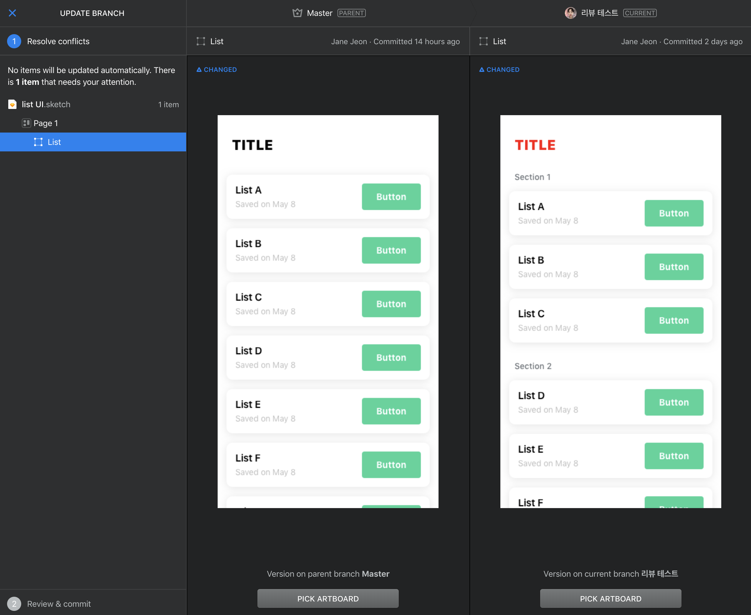Click the Page 1 page icon
Image resolution: width=751 pixels, height=615 pixels.
coord(26,123)
